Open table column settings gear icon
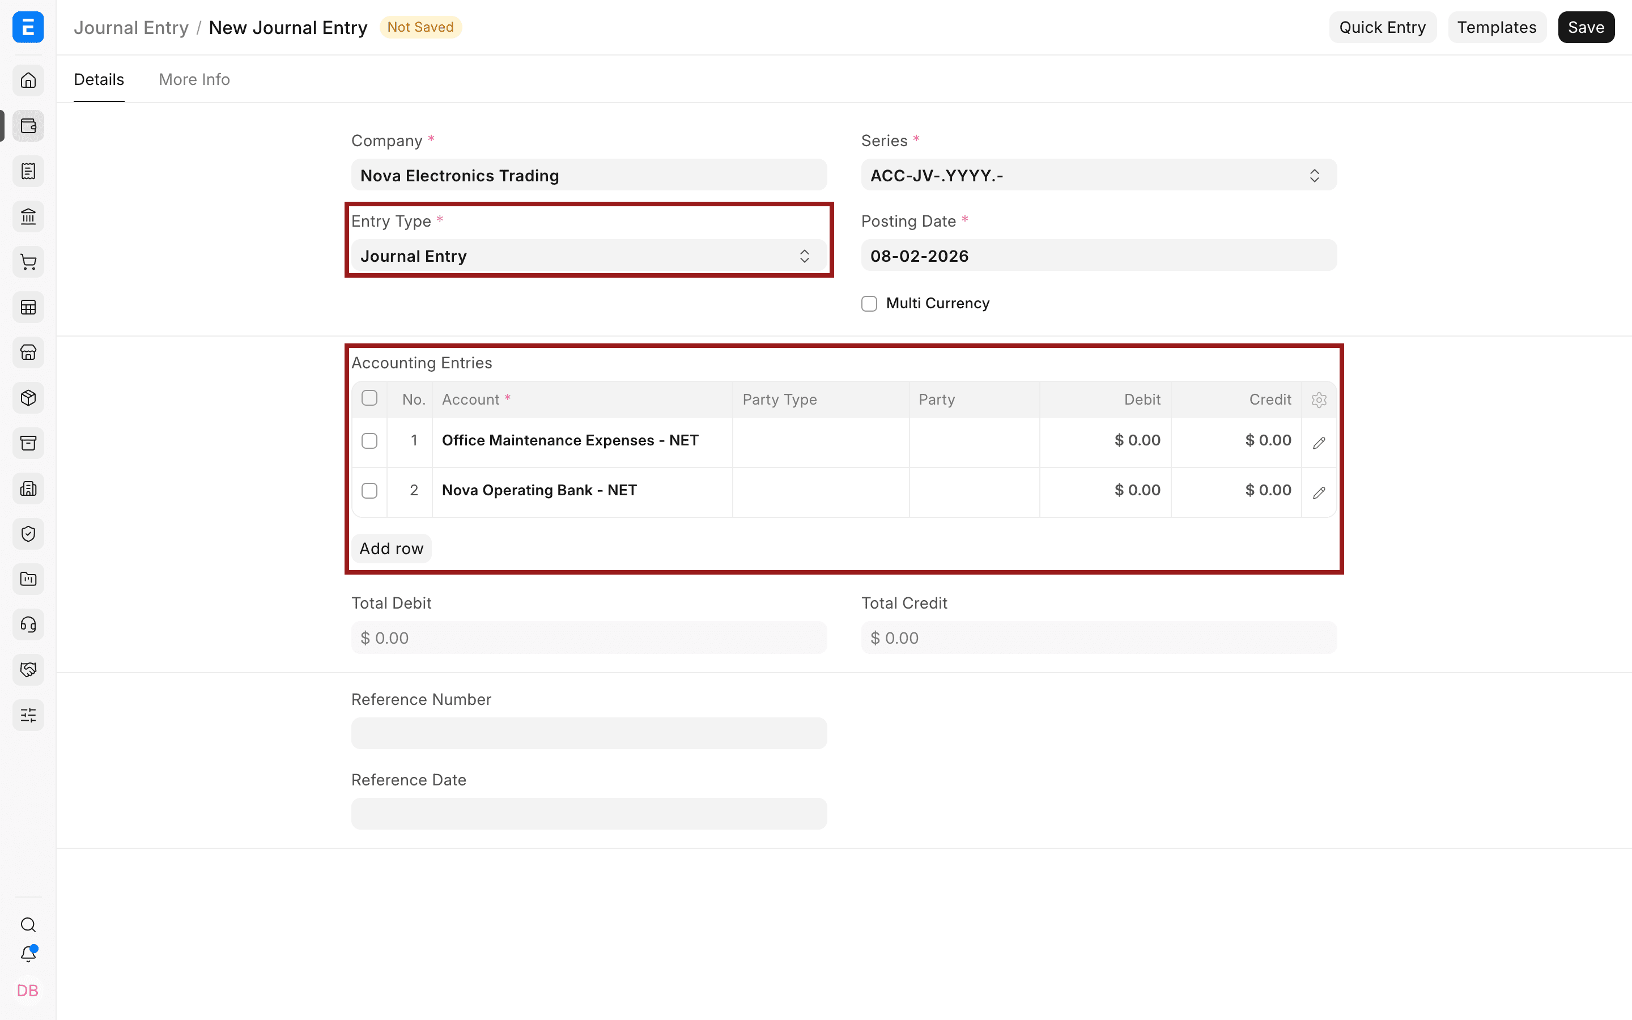Viewport: 1632px width, 1020px height. click(x=1319, y=400)
